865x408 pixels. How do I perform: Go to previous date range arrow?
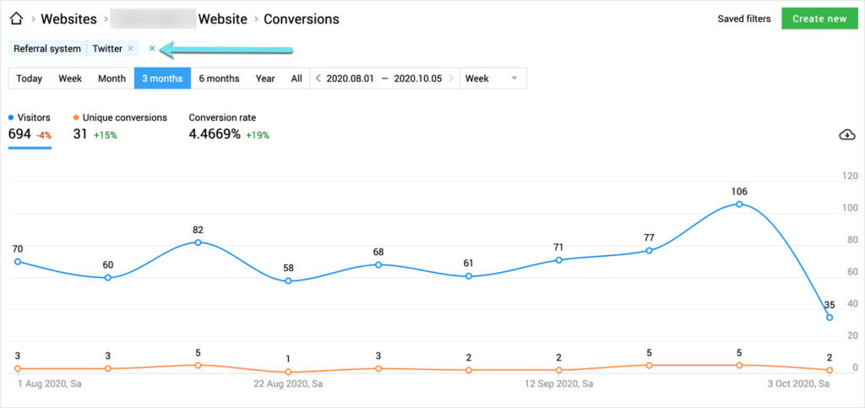[x=318, y=79]
